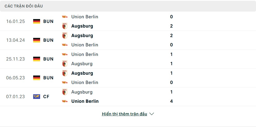Click Augsburg crest in 16.01.25 match

click(65, 26)
